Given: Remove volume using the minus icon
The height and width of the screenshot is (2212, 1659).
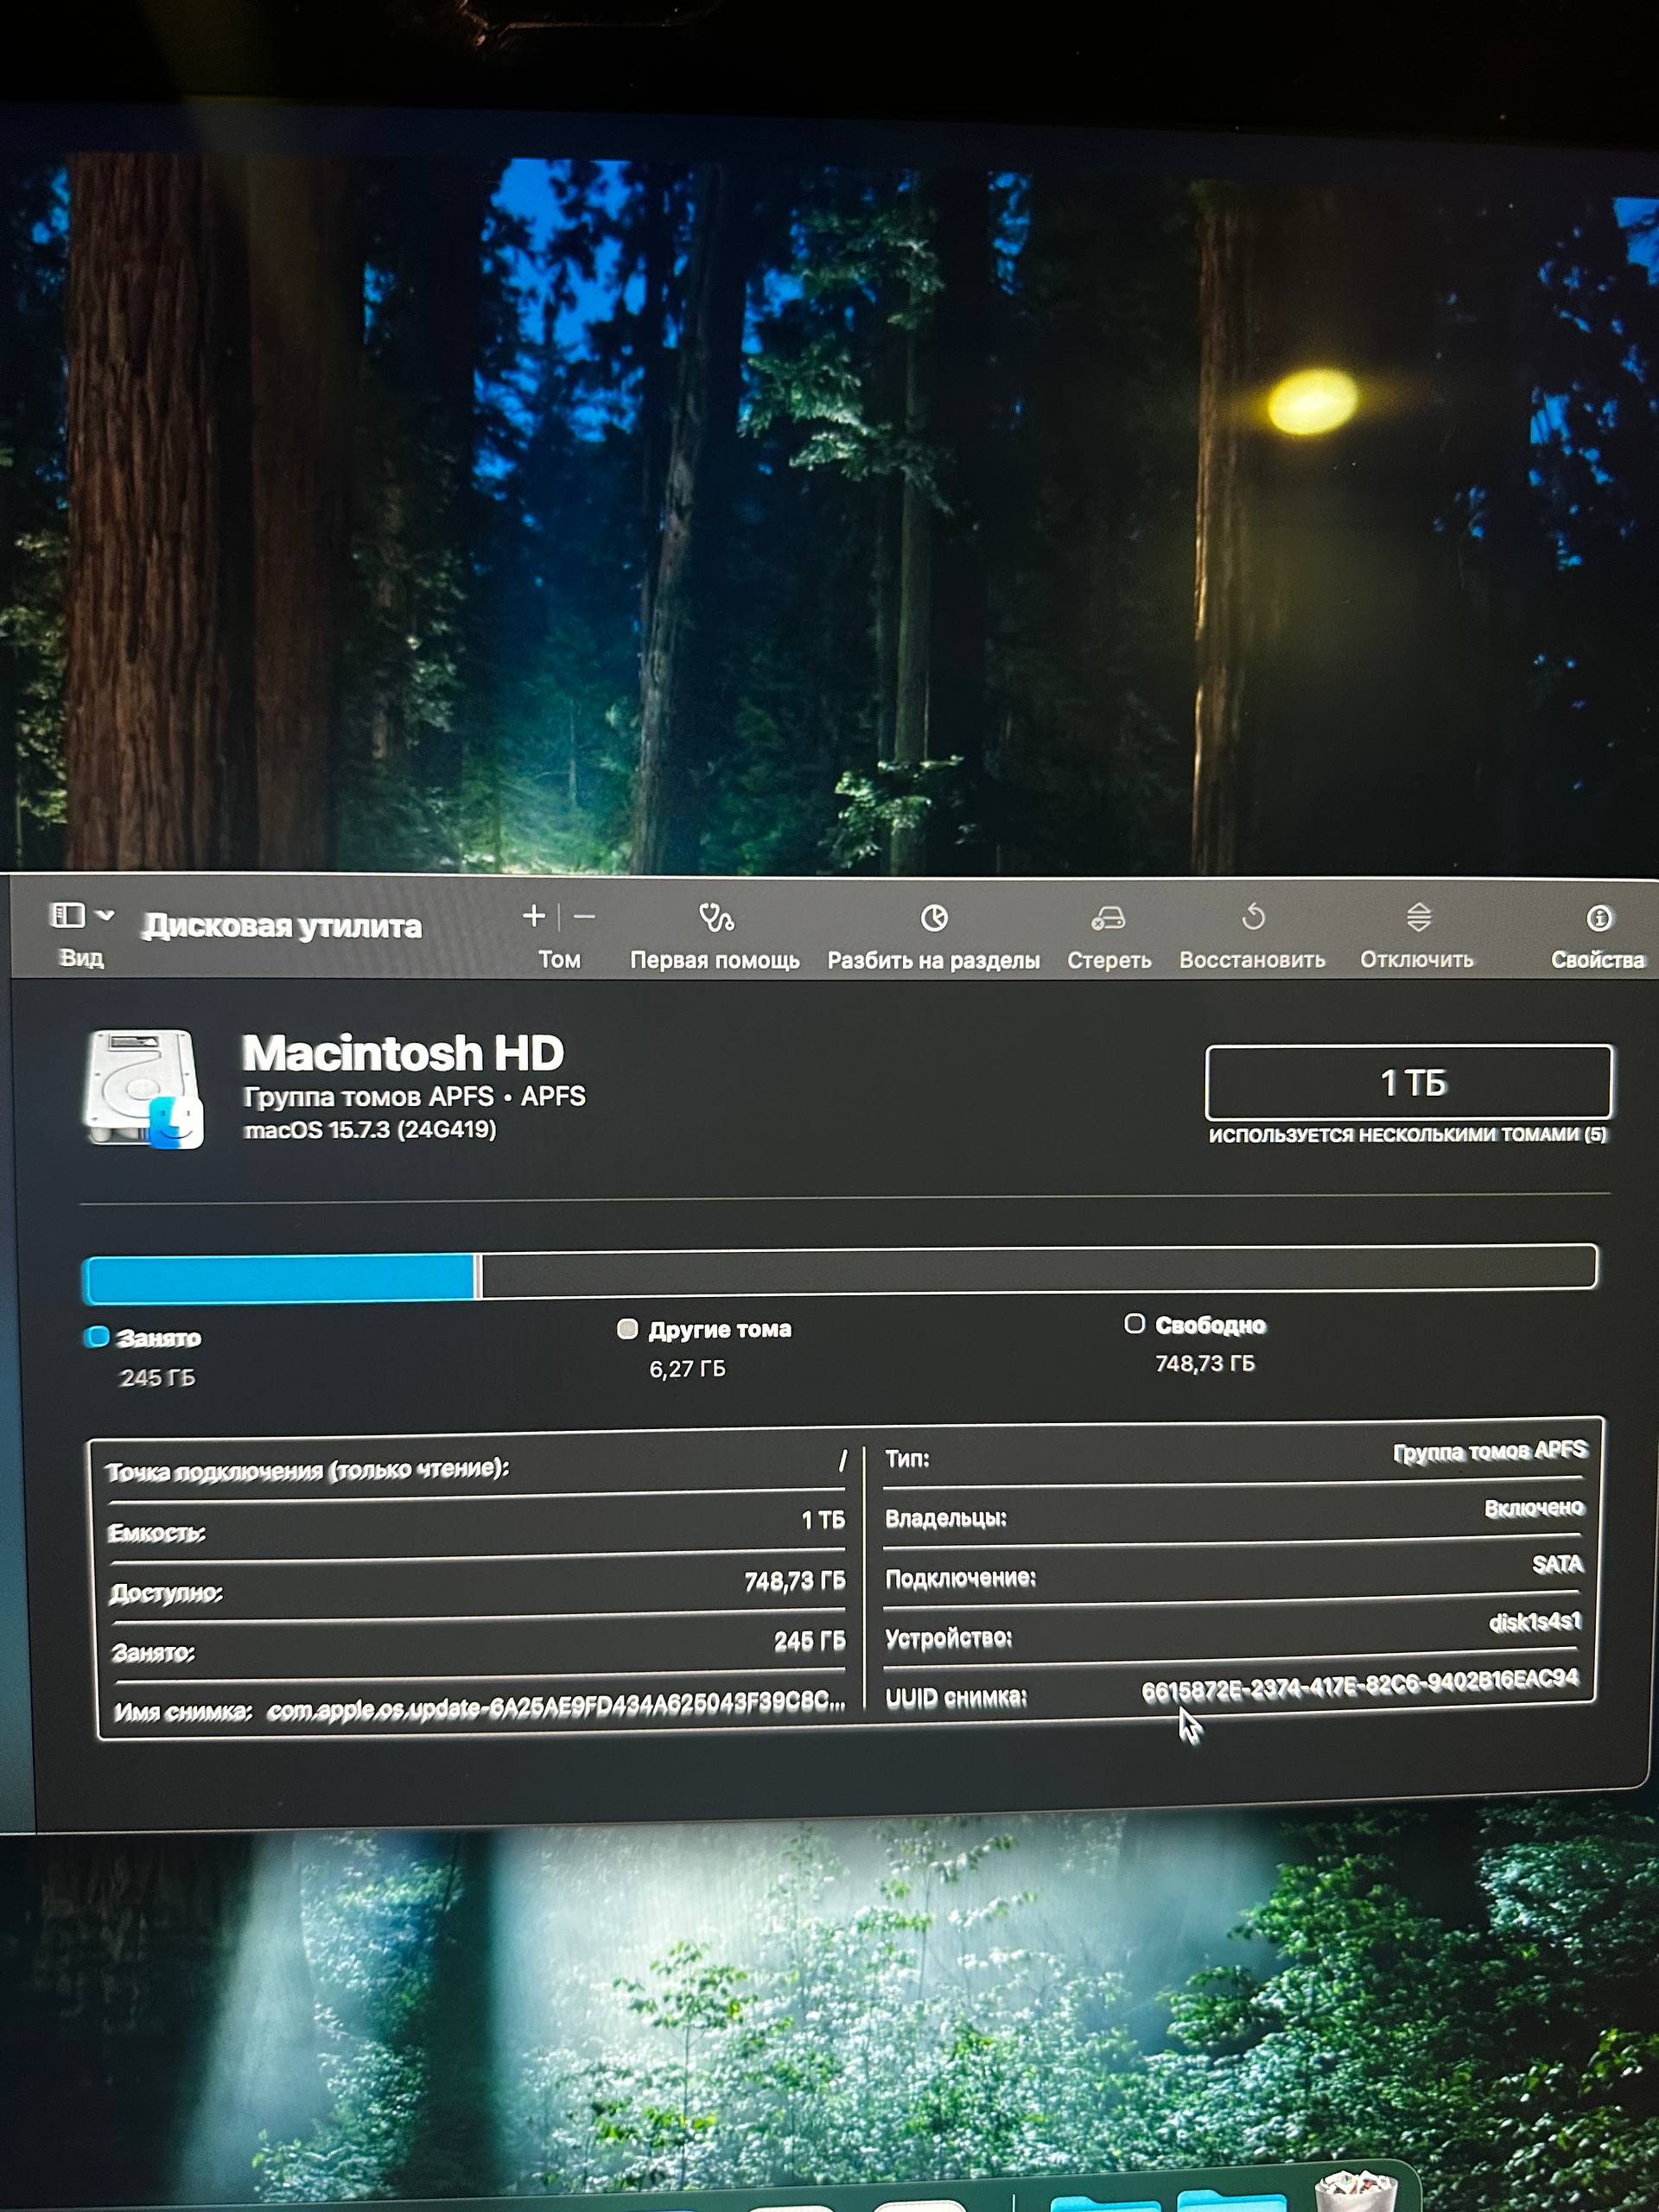Looking at the screenshot, I should (585, 916).
